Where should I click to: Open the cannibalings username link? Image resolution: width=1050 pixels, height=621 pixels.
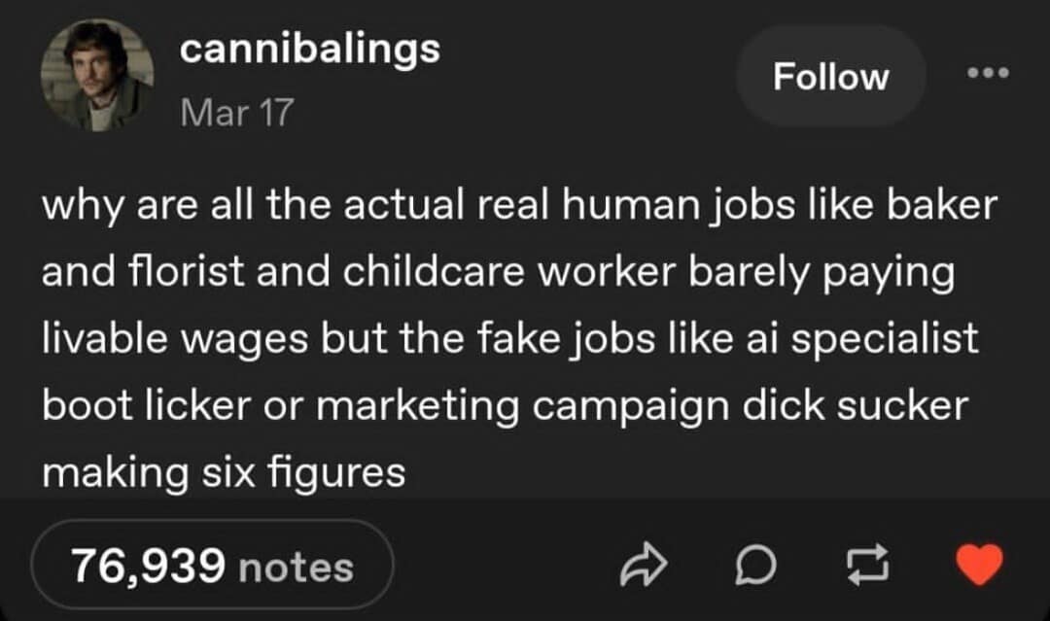click(310, 50)
